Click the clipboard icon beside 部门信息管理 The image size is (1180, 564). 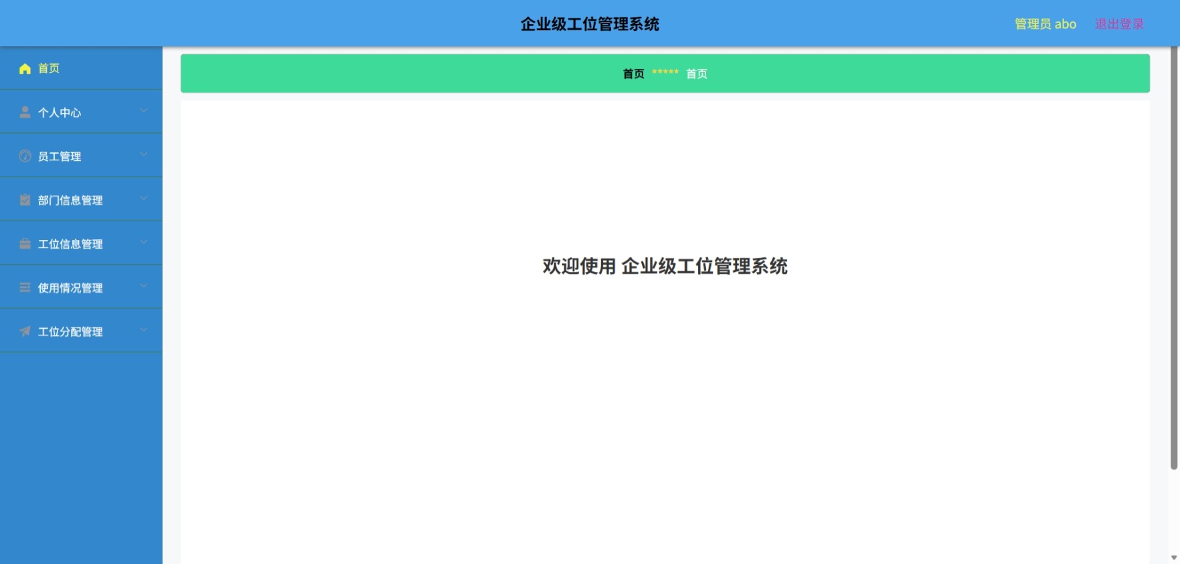coord(25,200)
